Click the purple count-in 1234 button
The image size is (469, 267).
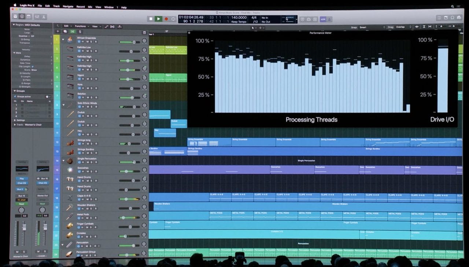[323, 19]
